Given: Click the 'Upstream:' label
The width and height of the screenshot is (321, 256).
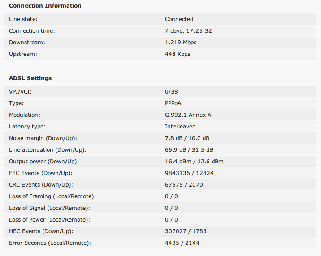Looking at the screenshot, I should click(23, 54).
